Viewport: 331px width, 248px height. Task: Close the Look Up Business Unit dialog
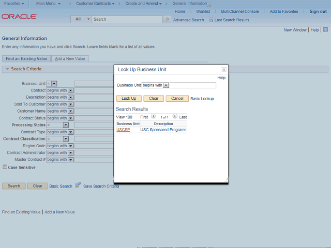click(224, 69)
